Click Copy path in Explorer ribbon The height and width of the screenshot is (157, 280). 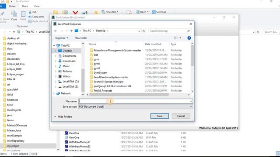click(36, 17)
